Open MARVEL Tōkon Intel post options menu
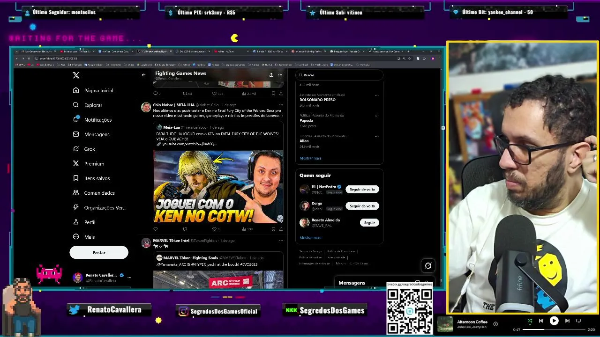600x337 pixels. pos(281,241)
